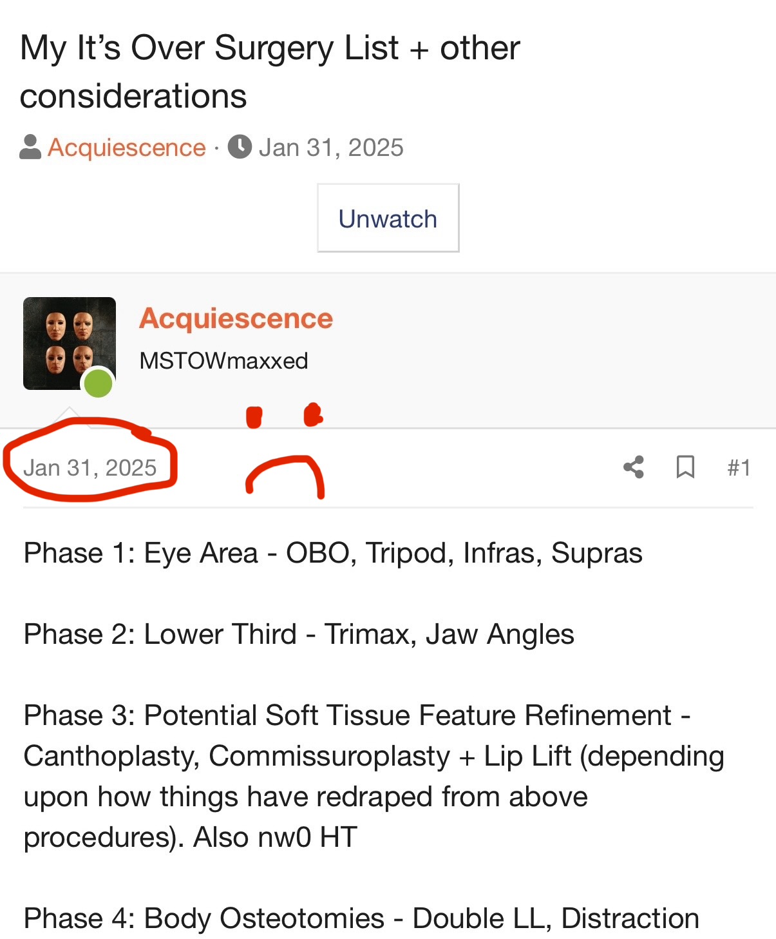Image resolution: width=776 pixels, height=939 pixels.
Task: Open the four-masks avatar thumbnail
Action: [x=70, y=344]
